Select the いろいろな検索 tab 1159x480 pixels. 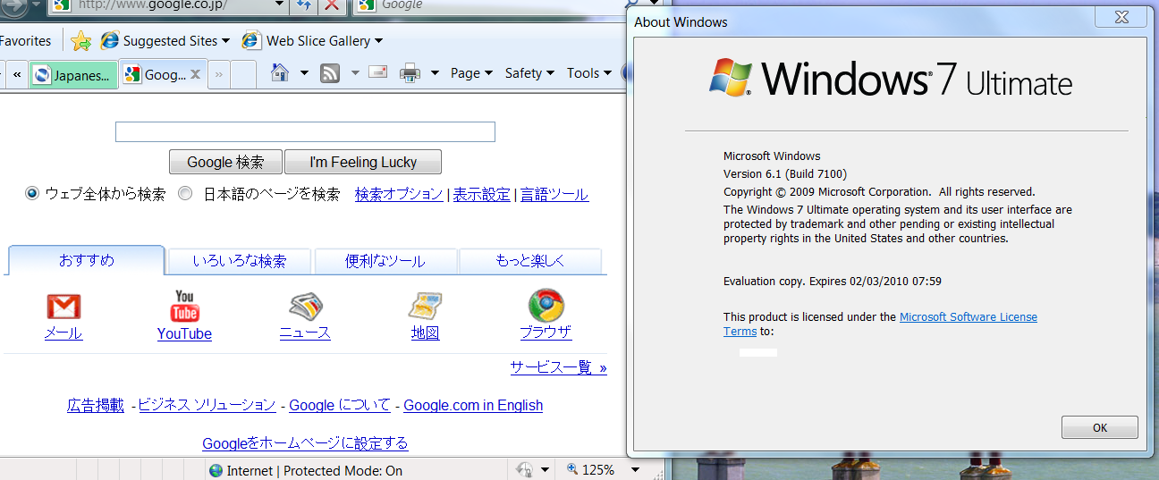point(240,261)
